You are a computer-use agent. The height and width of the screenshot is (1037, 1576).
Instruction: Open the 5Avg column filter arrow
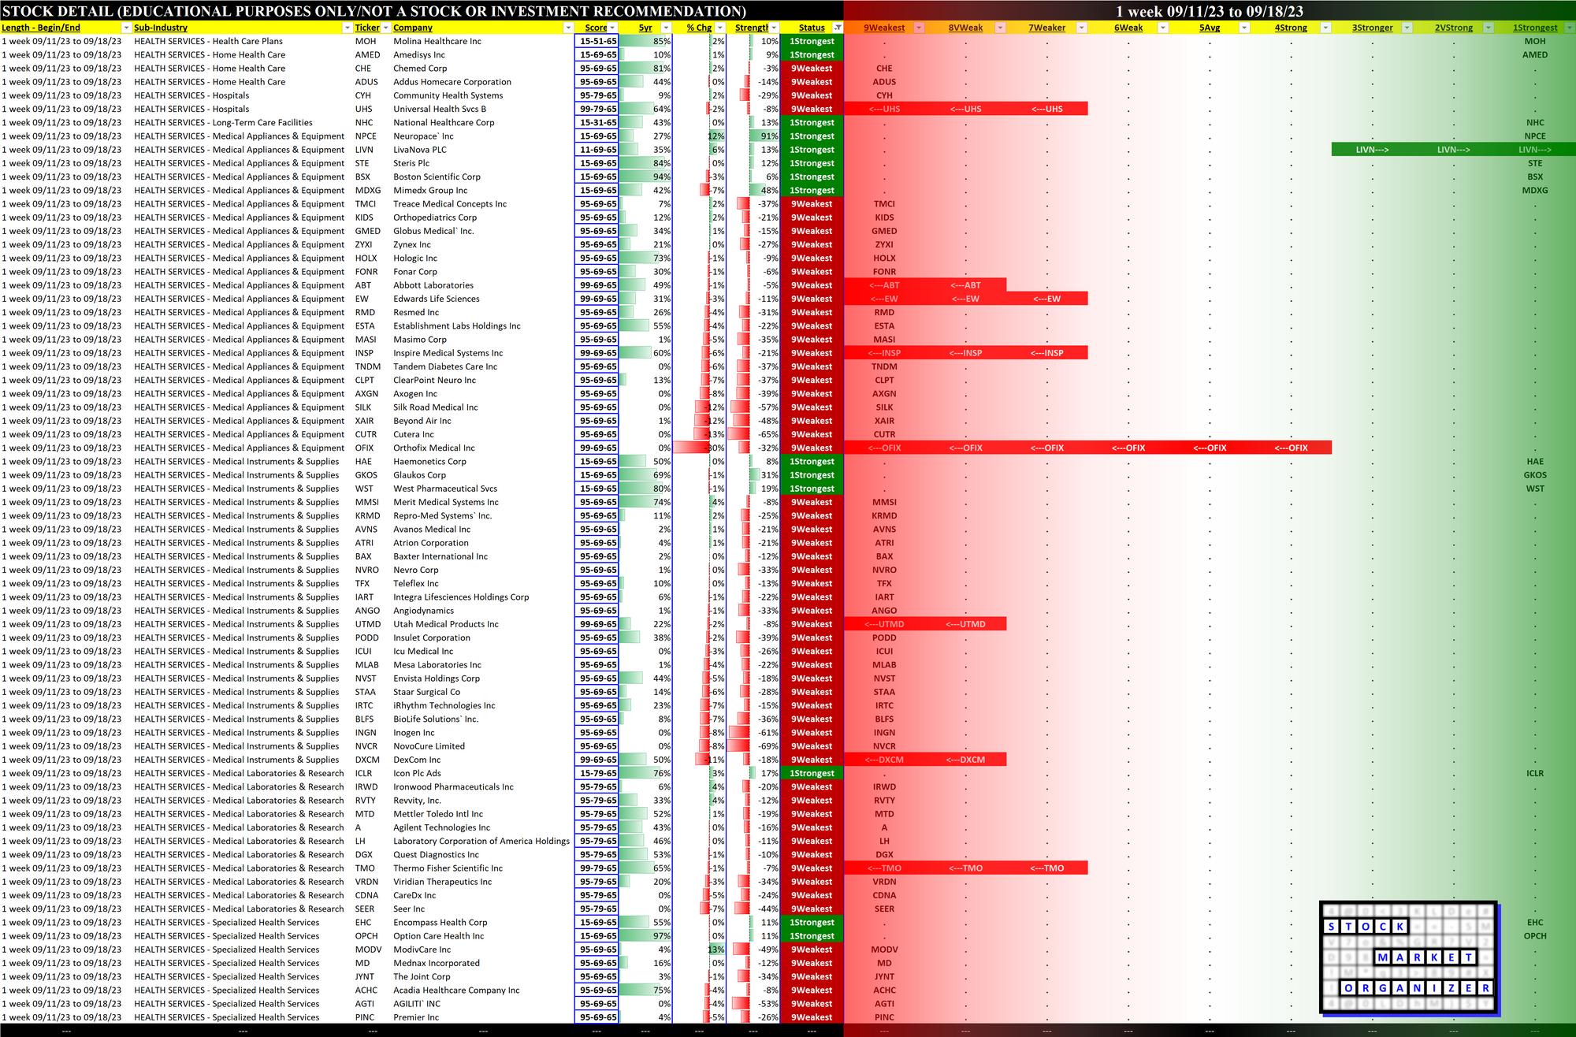[x=1244, y=28]
